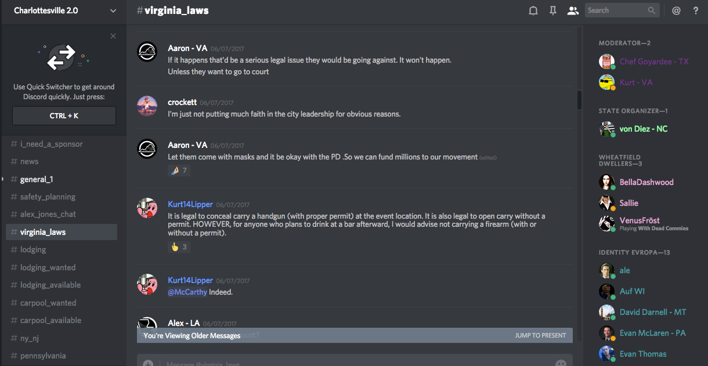The height and width of the screenshot is (366, 708).
Task: Expand the Charlottesville 2.0 server dropdown
Action: pos(113,10)
